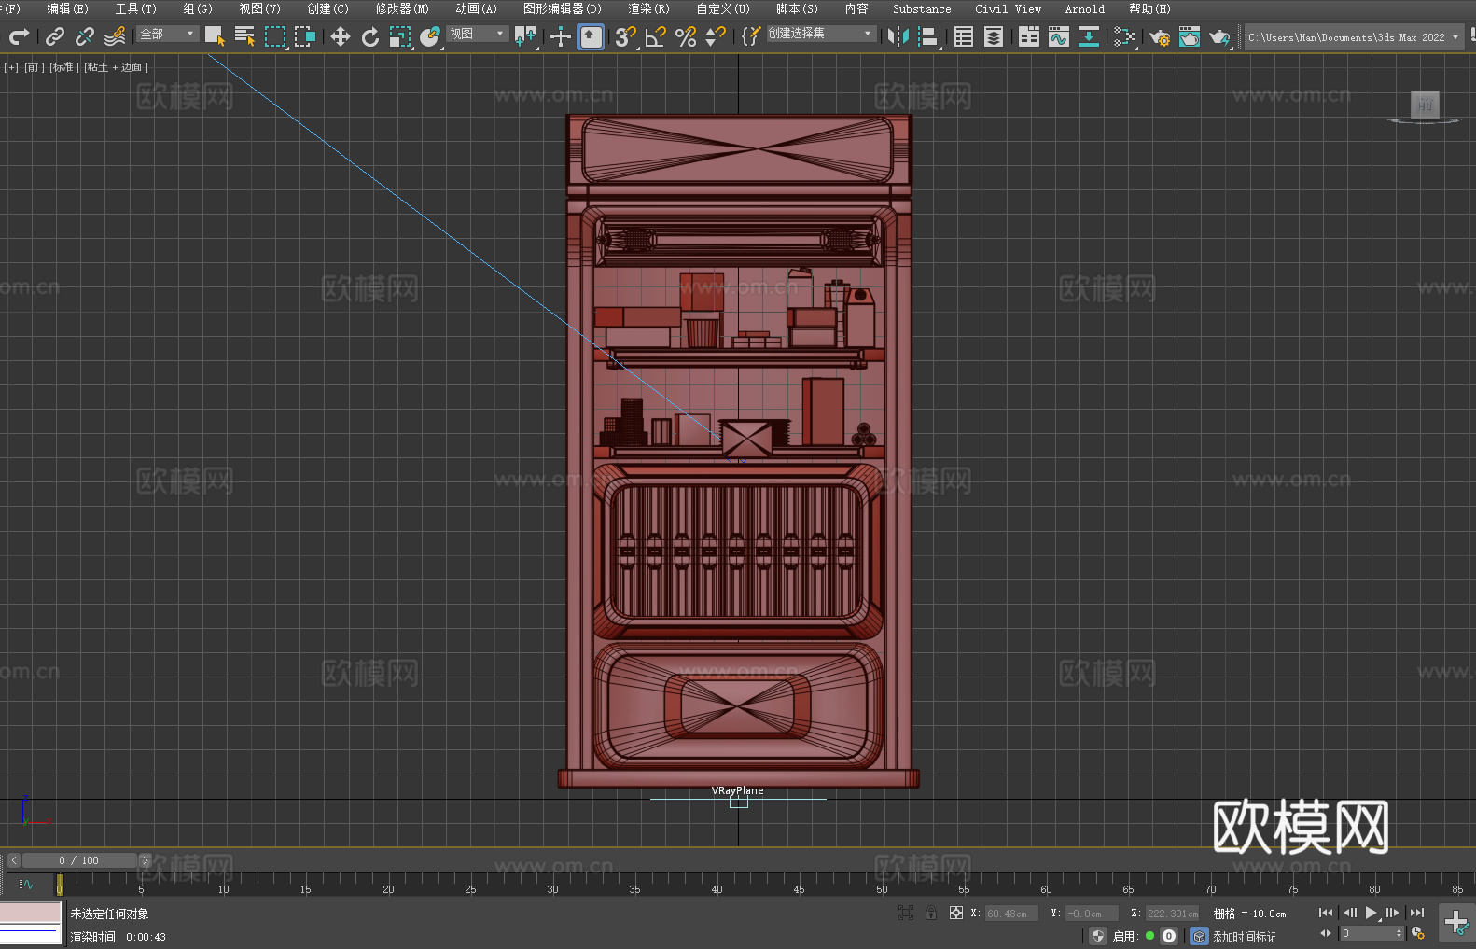Choose the rectangular selection region tool
Image resolution: width=1476 pixels, height=949 pixels.
coord(275,36)
